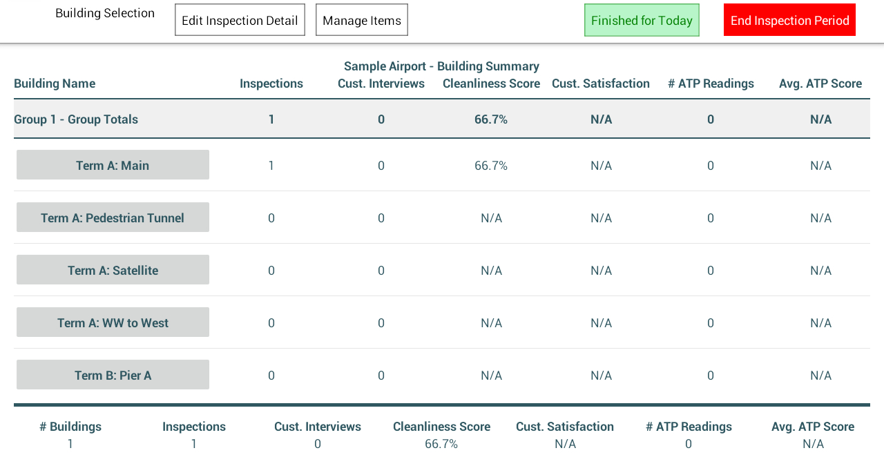884x466 pixels.
Task: Open the Manage Items screen
Action: [x=362, y=20]
